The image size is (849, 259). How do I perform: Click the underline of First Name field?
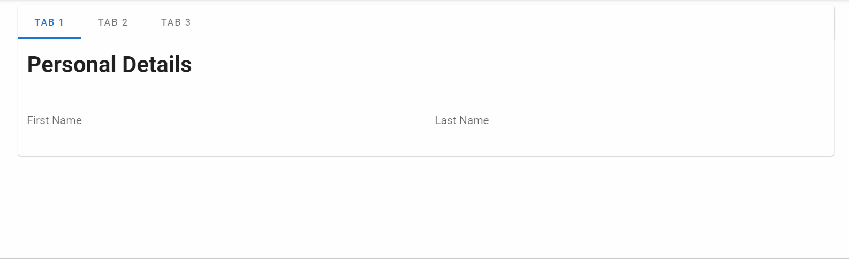click(x=222, y=132)
